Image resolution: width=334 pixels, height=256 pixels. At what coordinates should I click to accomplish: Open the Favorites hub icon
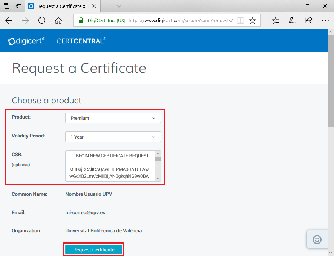276,21
